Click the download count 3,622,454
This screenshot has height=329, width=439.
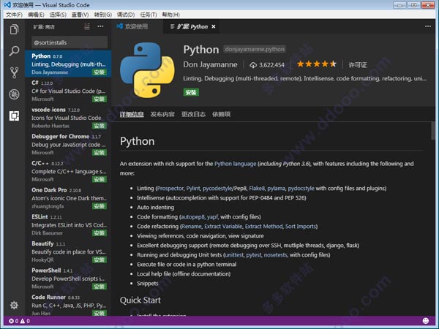(267, 65)
